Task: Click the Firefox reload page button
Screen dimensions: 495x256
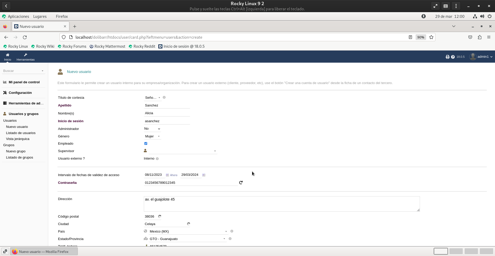Action: point(25,37)
